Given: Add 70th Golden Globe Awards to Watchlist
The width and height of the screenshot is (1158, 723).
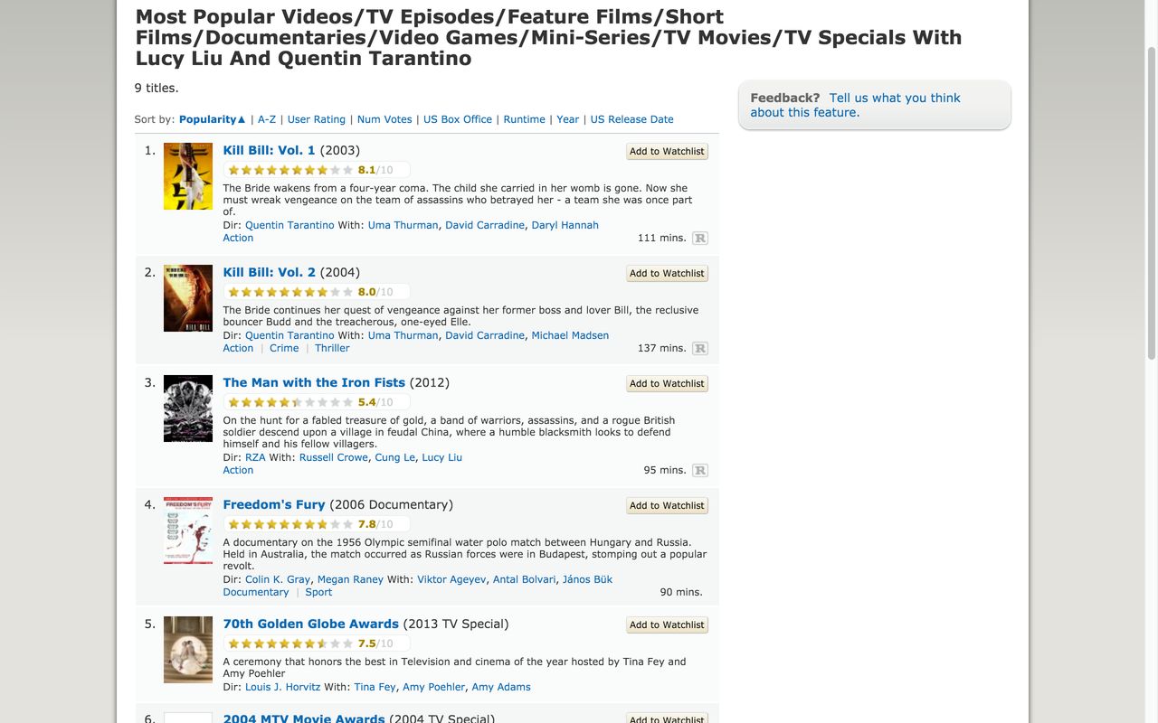Looking at the screenshot, I should click(667, 625).
